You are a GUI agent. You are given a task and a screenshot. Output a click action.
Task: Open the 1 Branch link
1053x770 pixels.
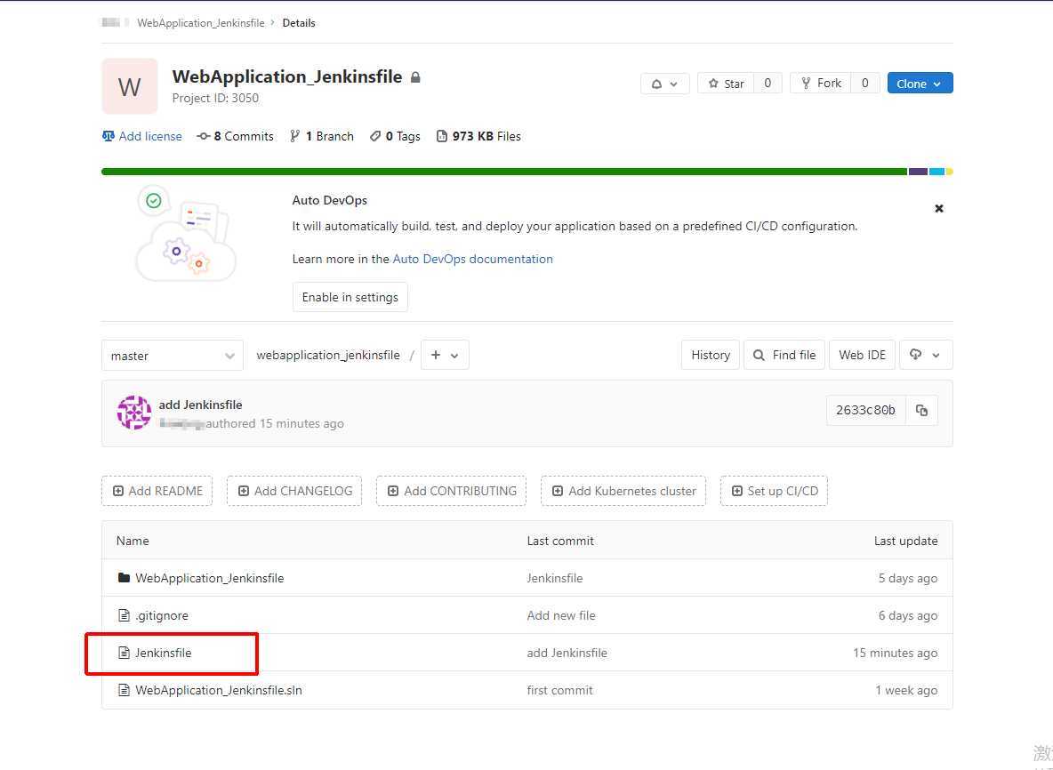(322, 136)
